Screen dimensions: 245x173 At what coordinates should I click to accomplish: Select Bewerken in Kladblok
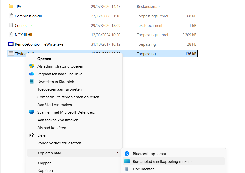pos(74,82)
